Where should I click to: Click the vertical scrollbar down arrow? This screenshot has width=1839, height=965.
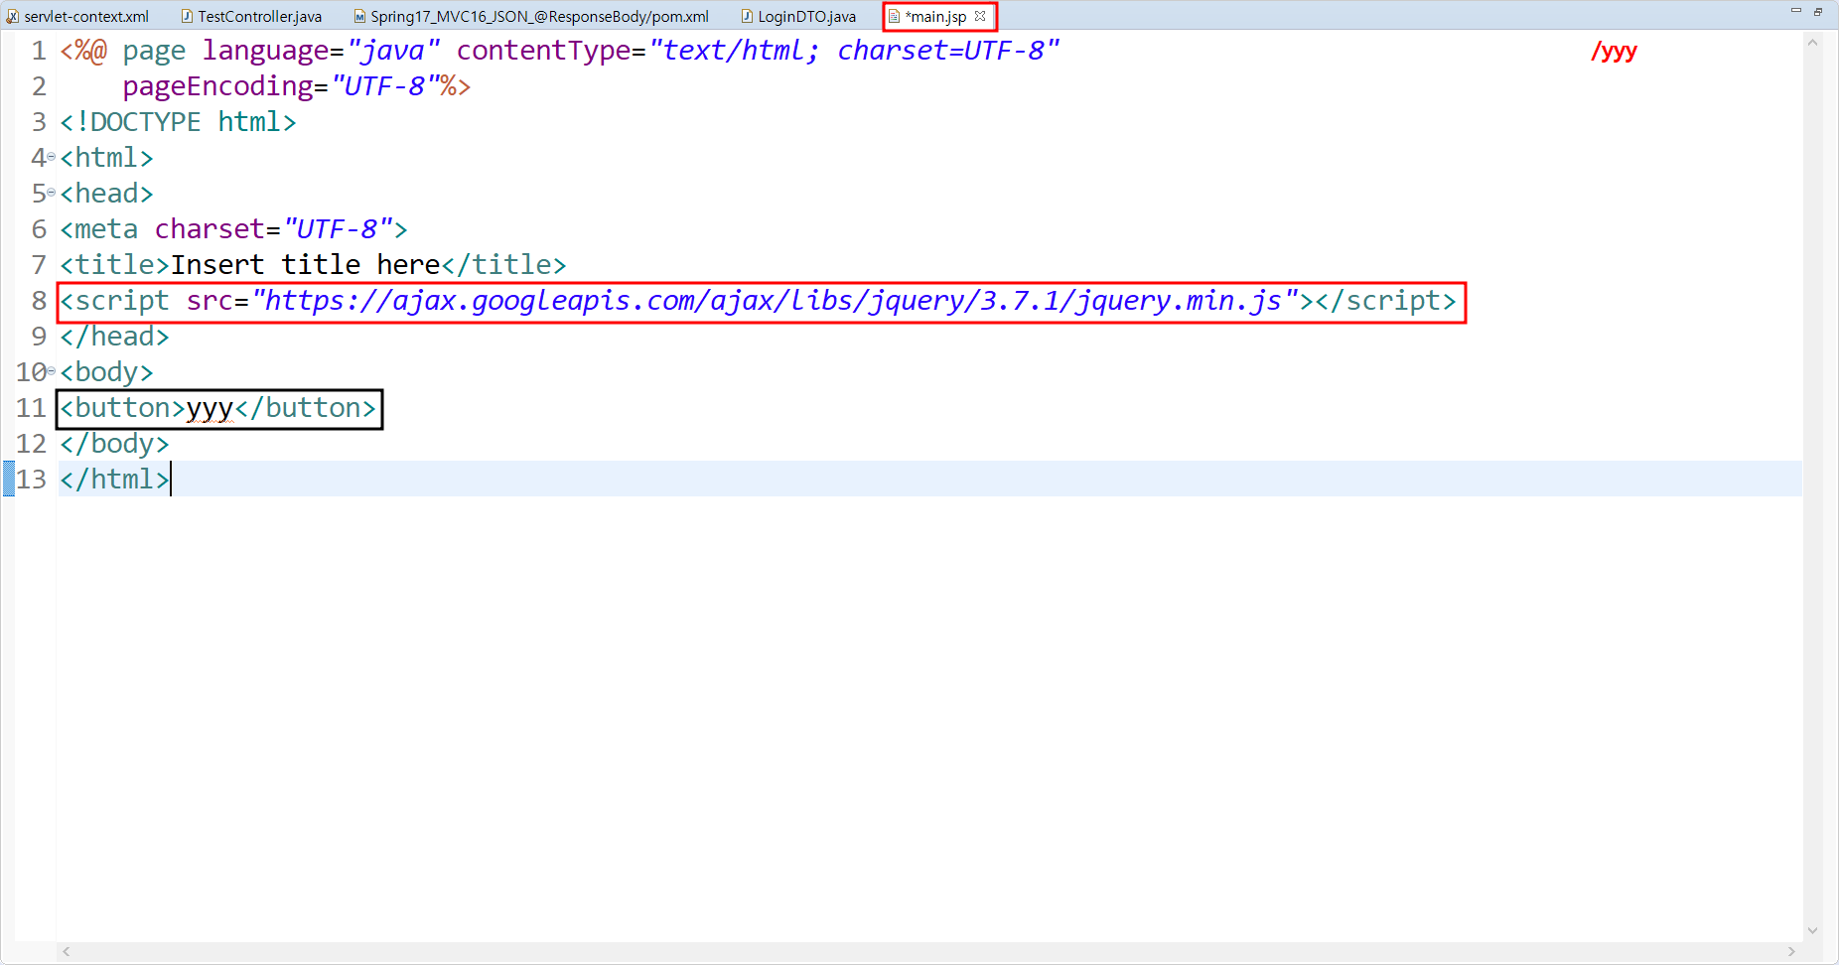(1812, 930)
